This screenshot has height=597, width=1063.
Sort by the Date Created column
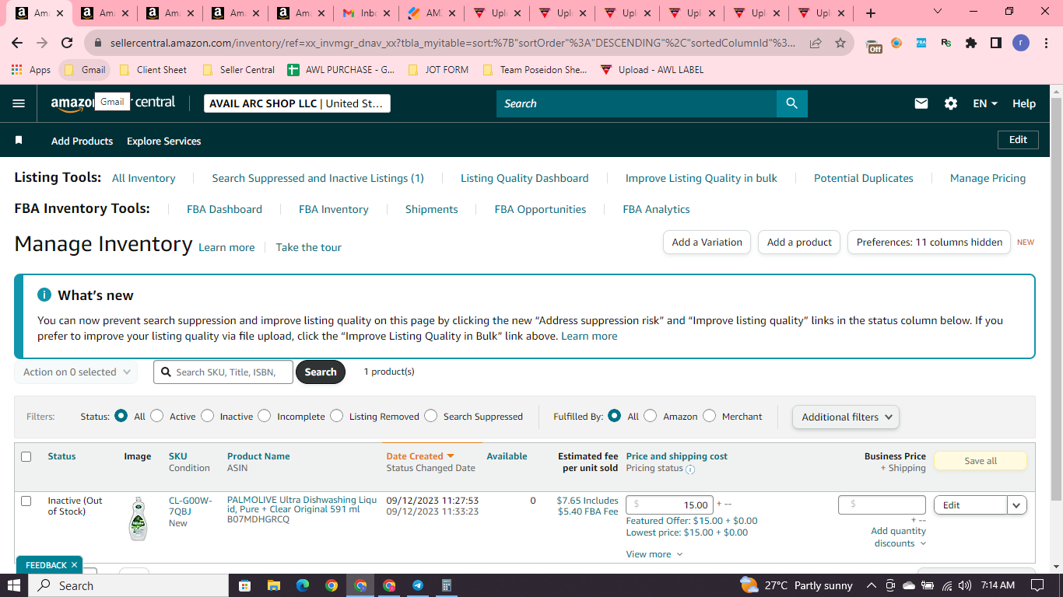pos(420,456)
